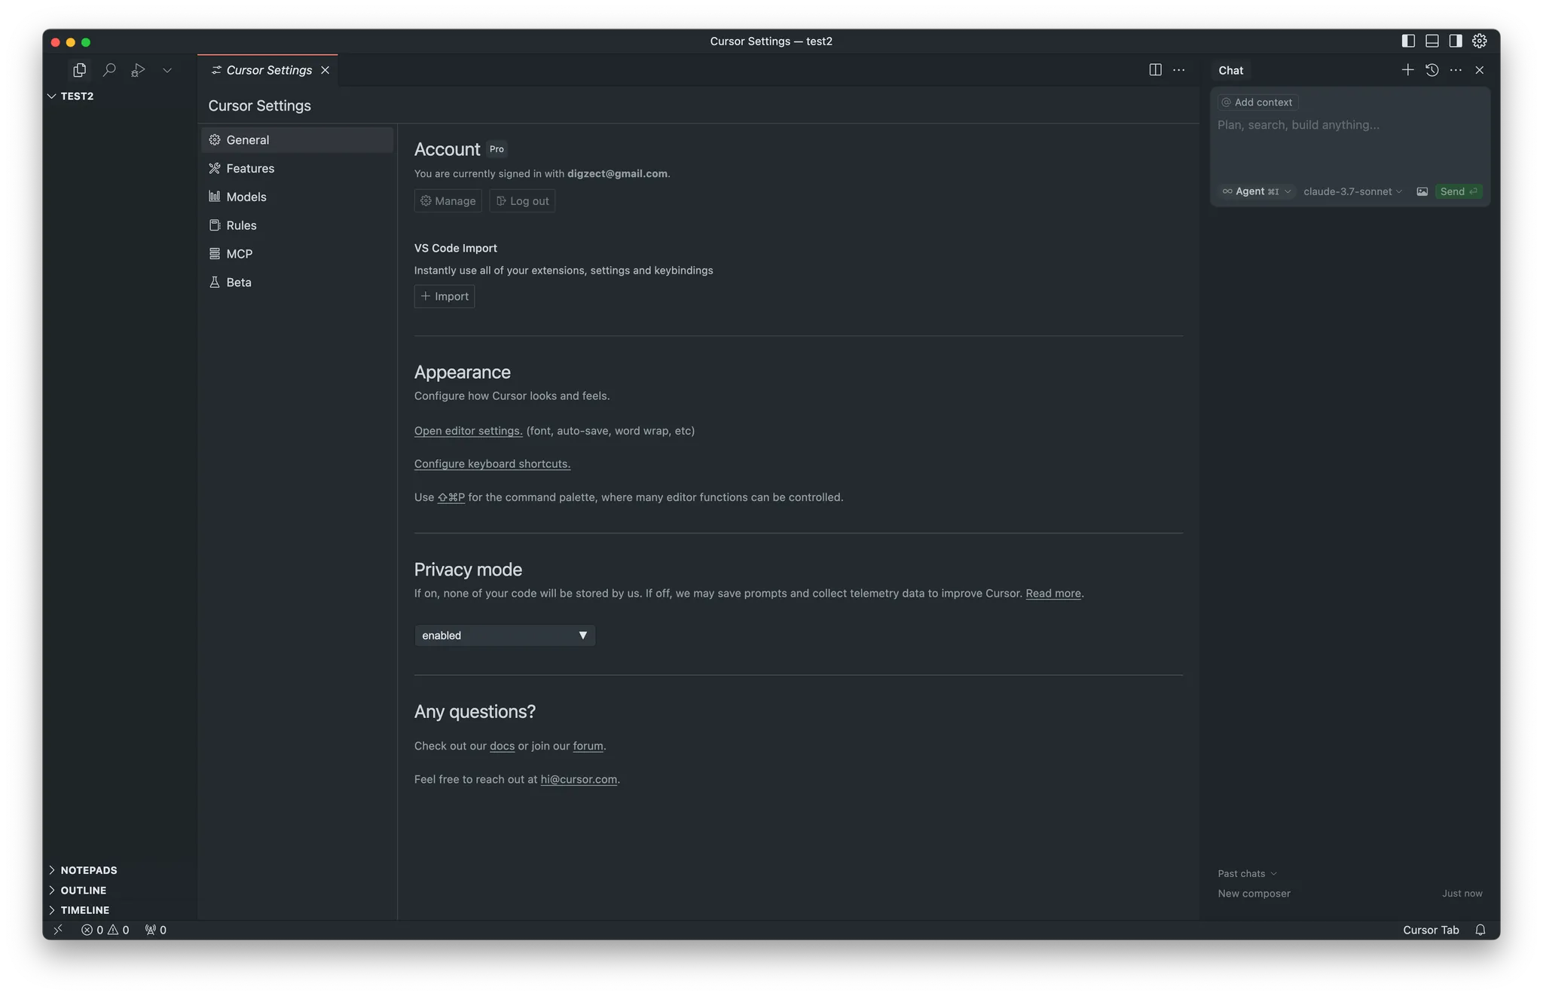Close the Cursor Settings tab
Image resolution: width=1543 pixels, height=996 pixels.
tap(325, 70)
